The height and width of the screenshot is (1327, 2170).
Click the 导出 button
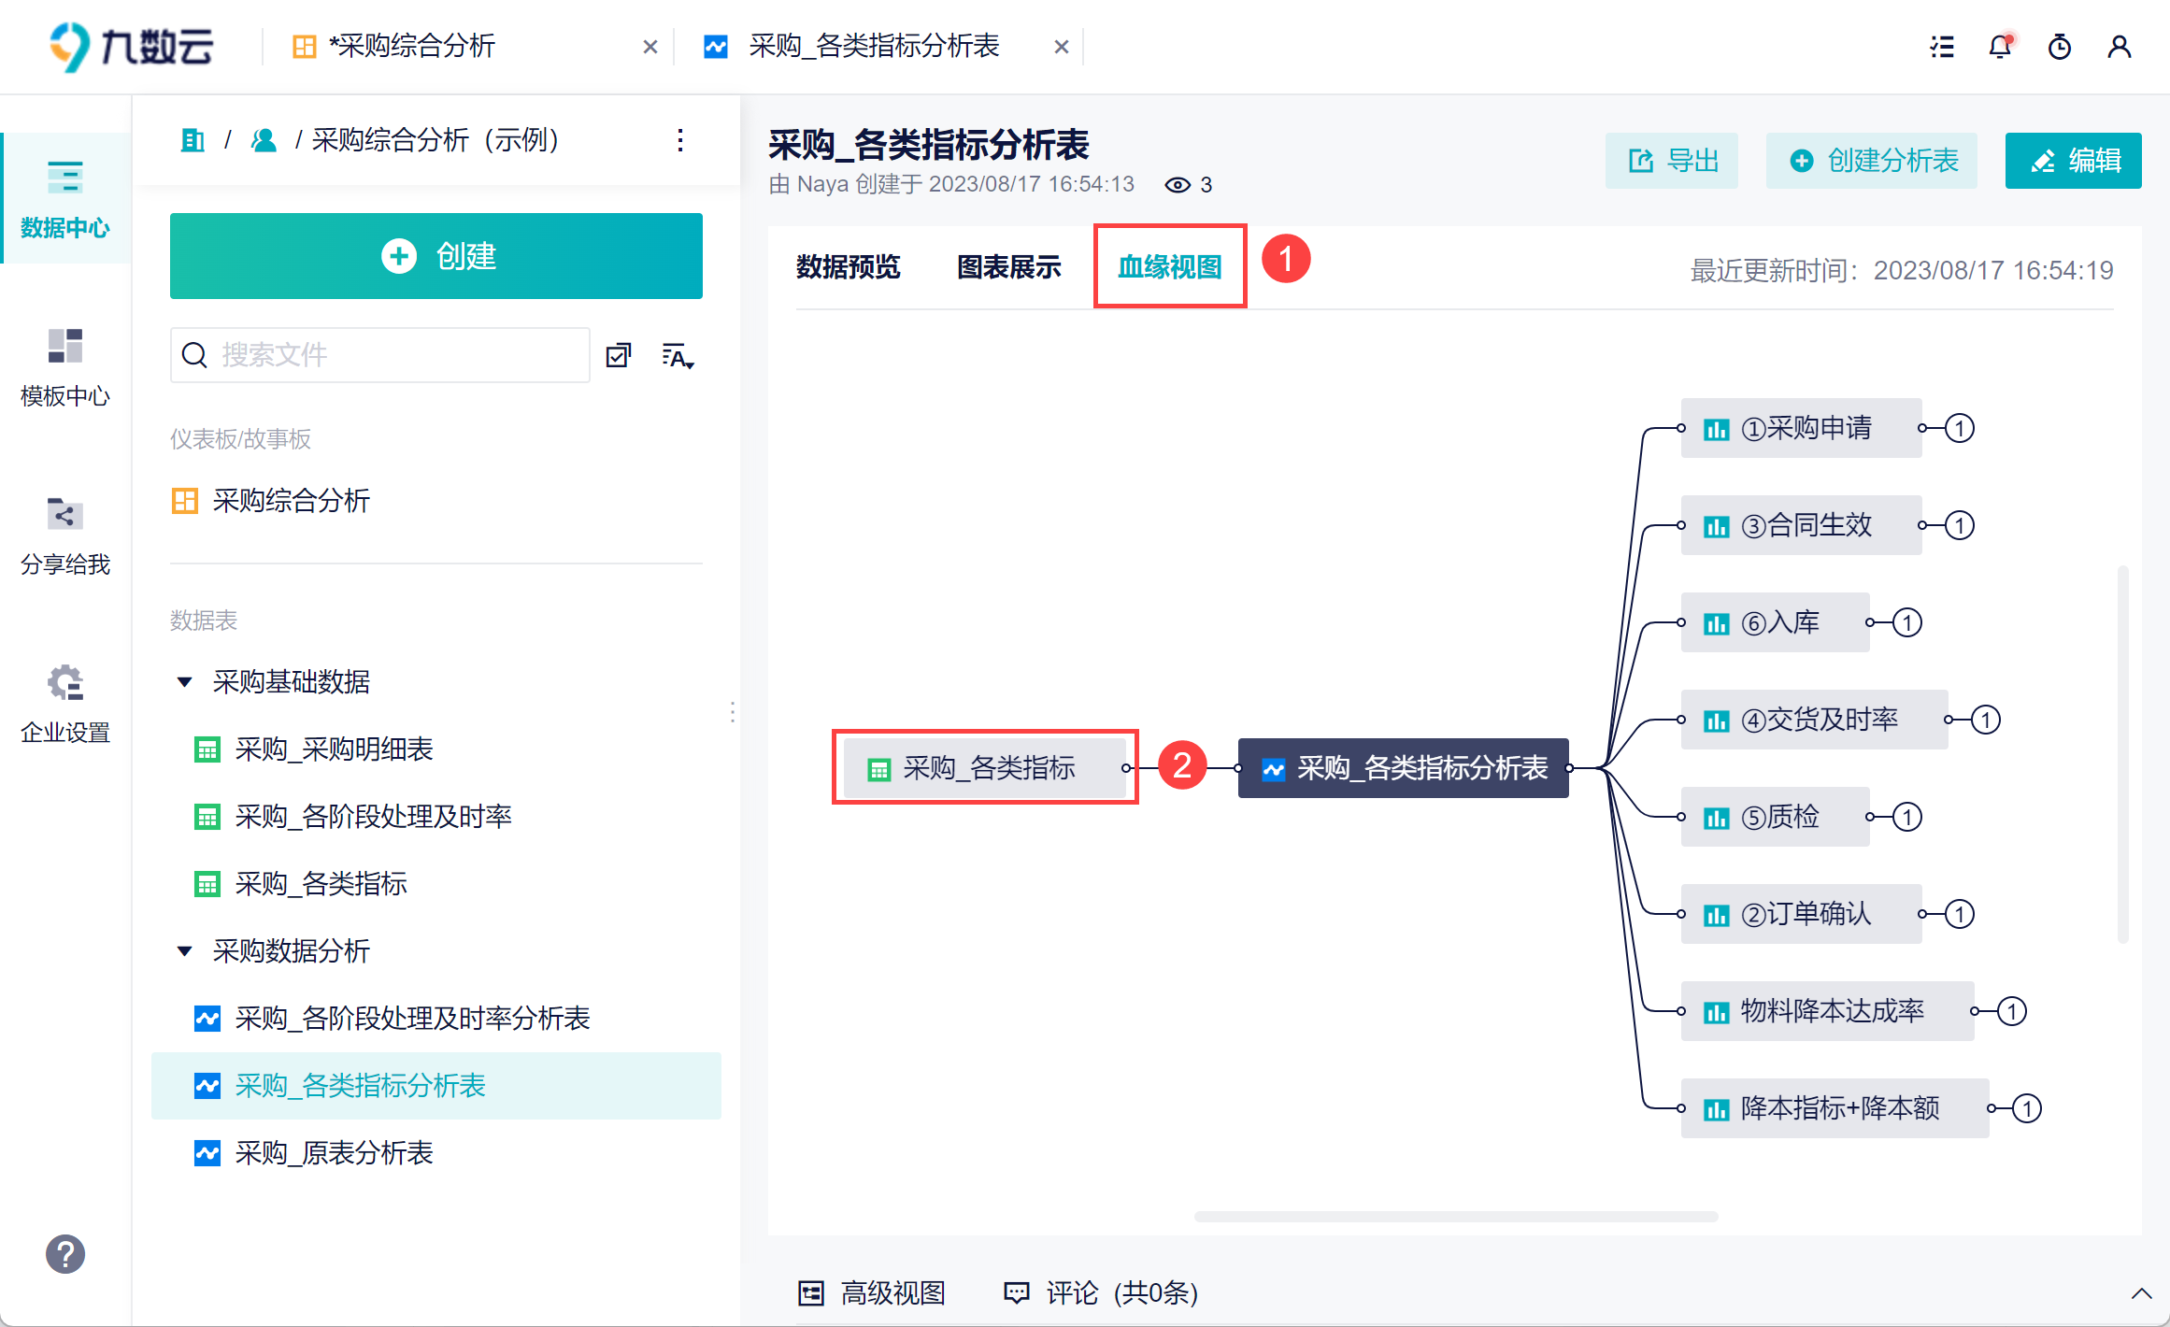coord(1672,161)
